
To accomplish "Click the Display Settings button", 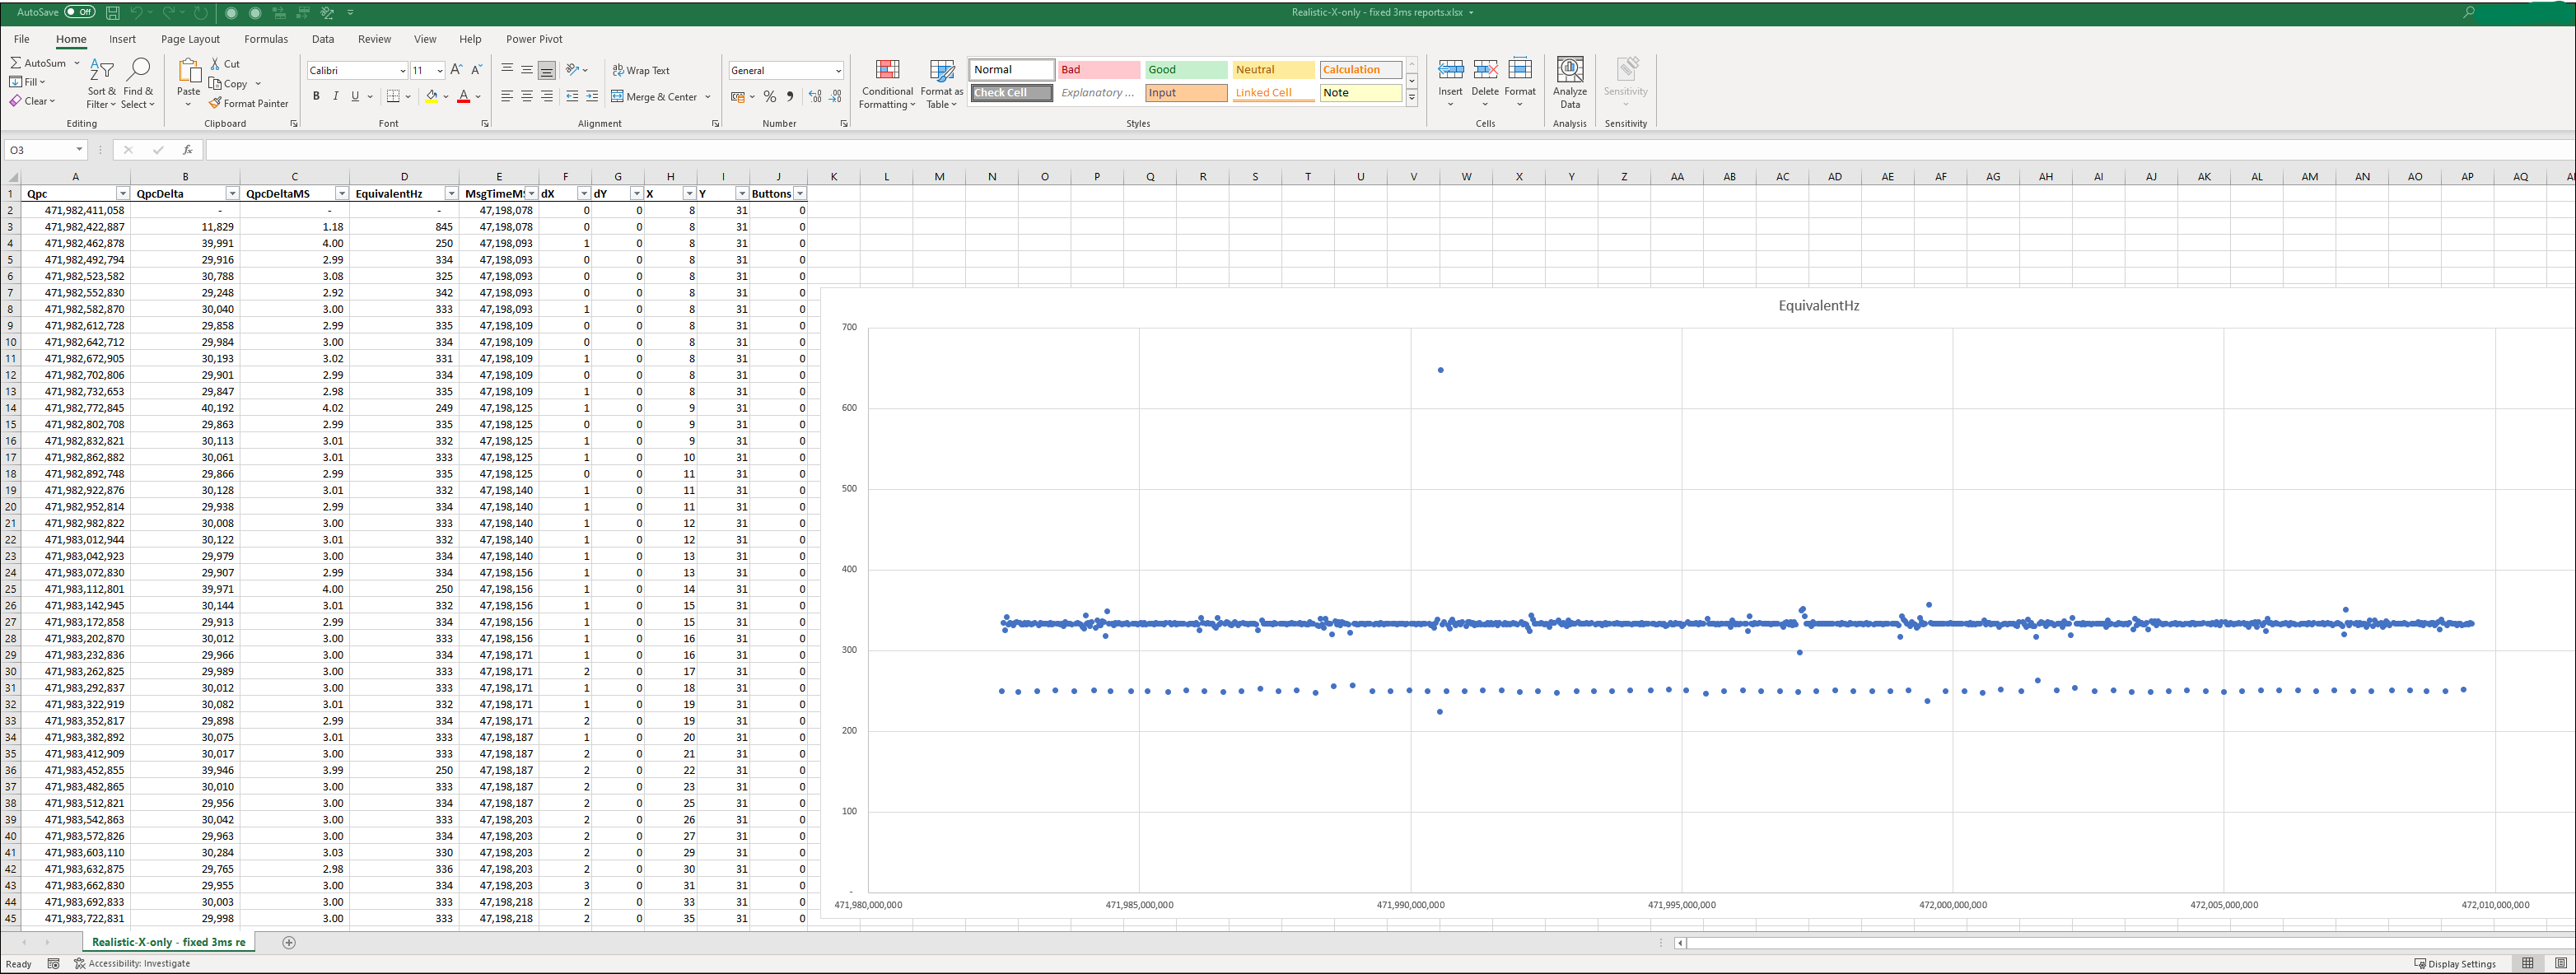I will click(2454, 963).
